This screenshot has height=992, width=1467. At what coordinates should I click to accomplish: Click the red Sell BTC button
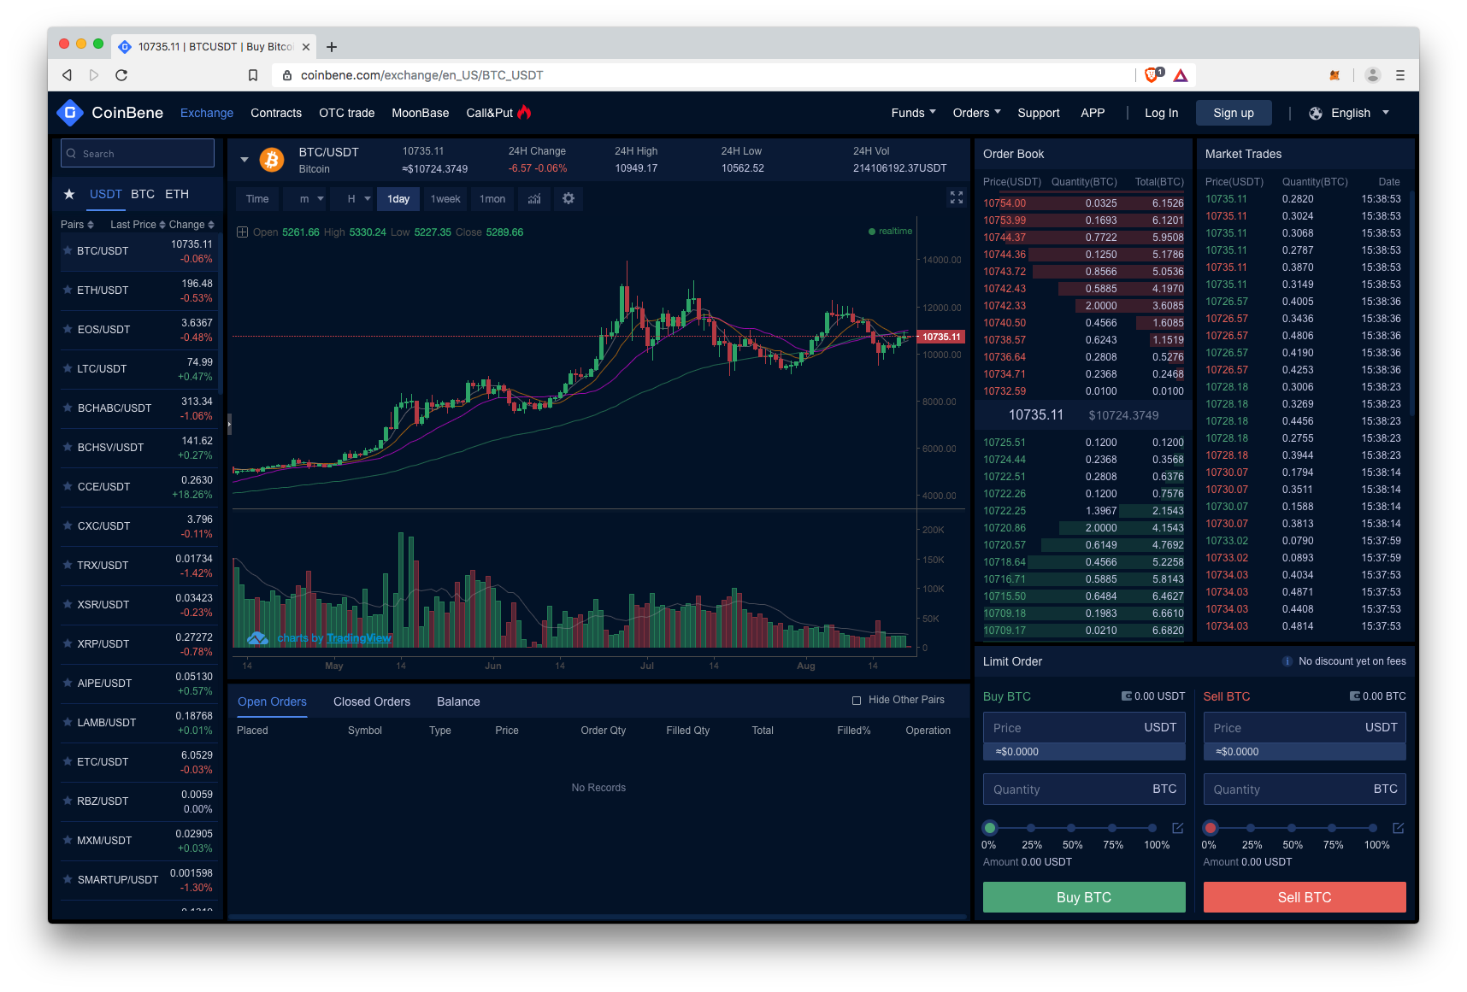1305,897
